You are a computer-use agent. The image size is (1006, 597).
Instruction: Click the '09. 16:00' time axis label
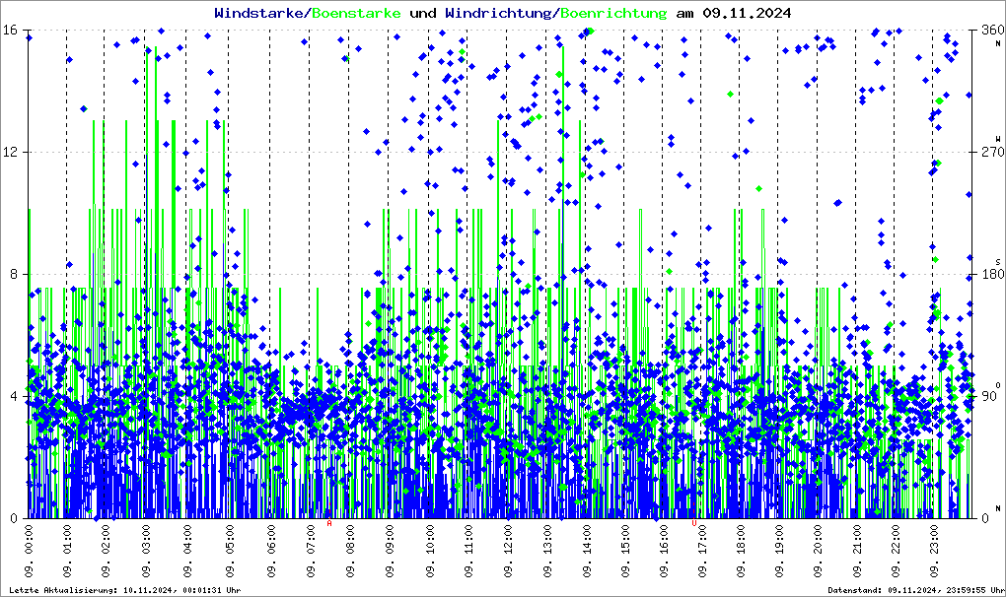pyautogui.click(x=664, y=552)
